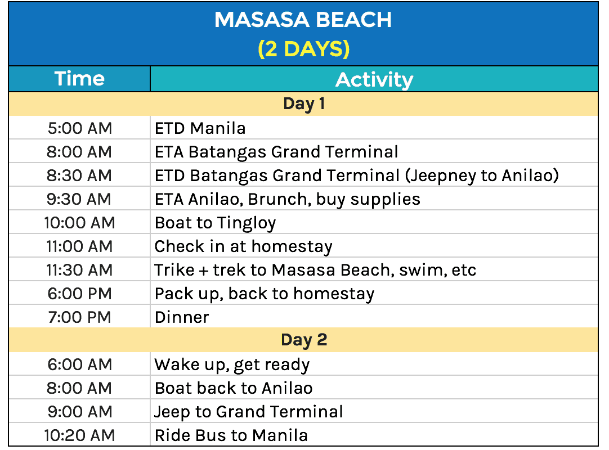Select ETA Batangas Grand Terminal cell
Viewport: 609px width, 450px height.
[x=276, y=152]
